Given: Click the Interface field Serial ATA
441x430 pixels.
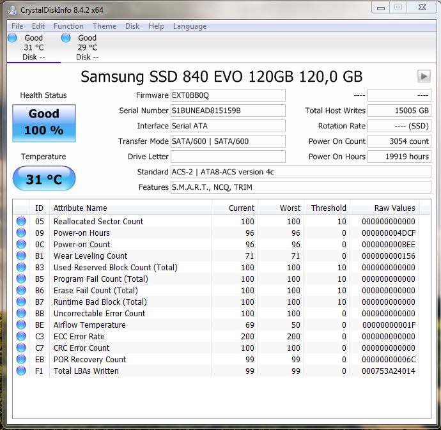Looking at the screenshot, I should point(228,126).
